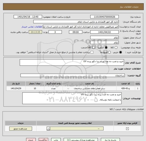
Task: Click the توضیحات خریدار text area
Action: (x=72, y=98)
